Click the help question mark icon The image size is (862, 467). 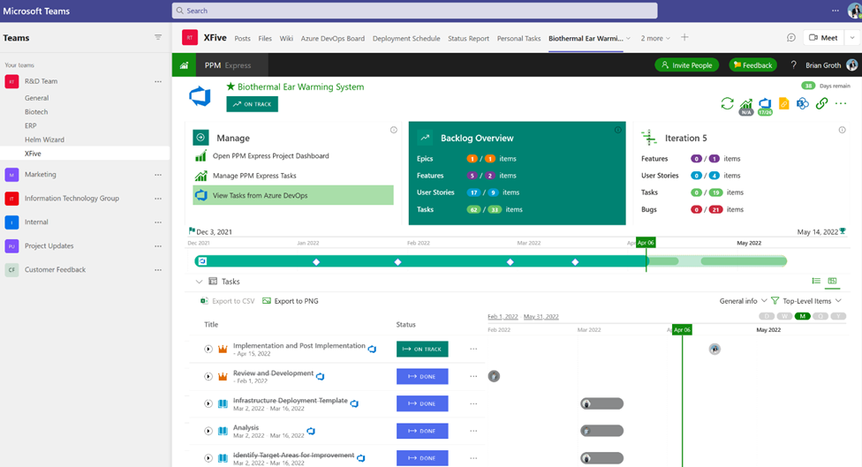[793, 64]
